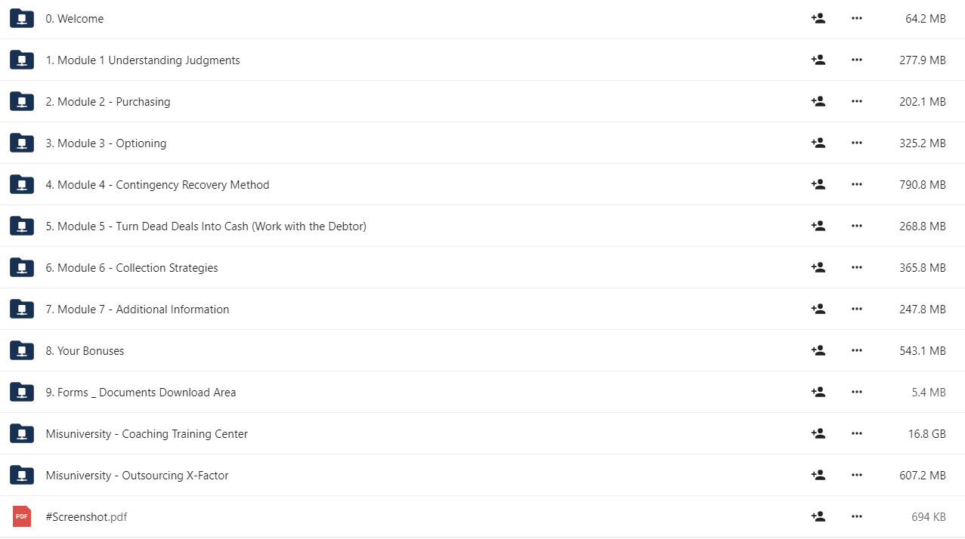Click folder icon of Module 3 - Optioning

pyautogui.click(x=22, y=143)
